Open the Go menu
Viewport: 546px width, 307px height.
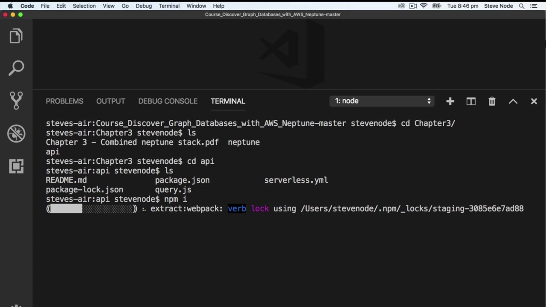(x=125, y=6)
